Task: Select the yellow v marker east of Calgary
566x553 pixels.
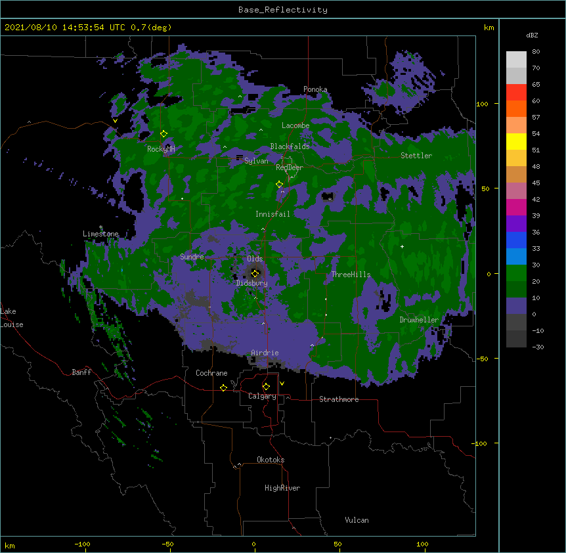Action: pyautogui.click(x=282, y=384)
